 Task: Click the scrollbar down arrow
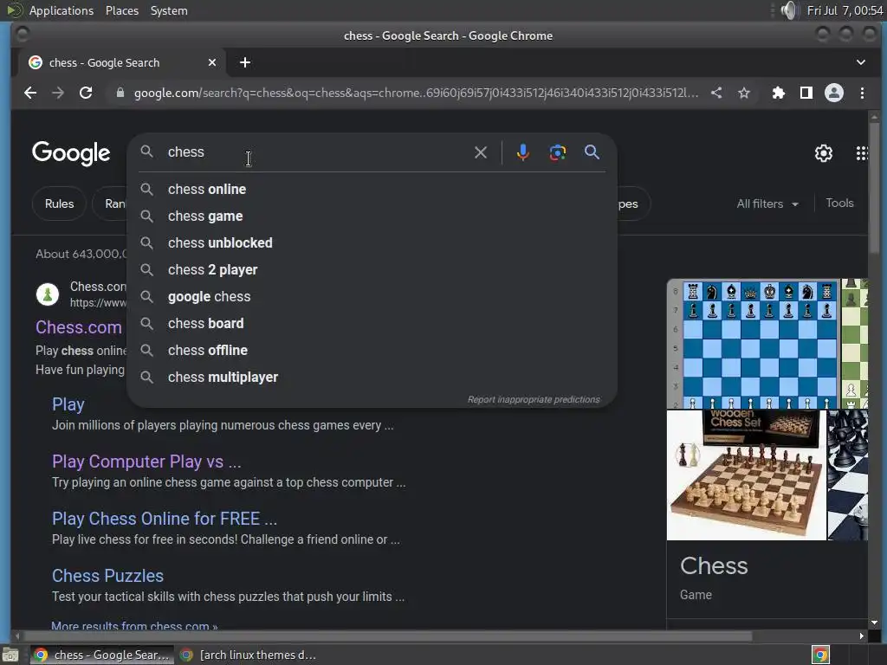pos(874,623)
